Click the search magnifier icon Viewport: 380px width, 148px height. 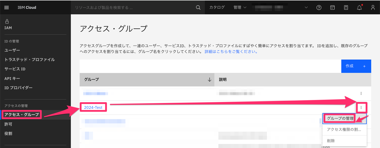coord(198,8)
